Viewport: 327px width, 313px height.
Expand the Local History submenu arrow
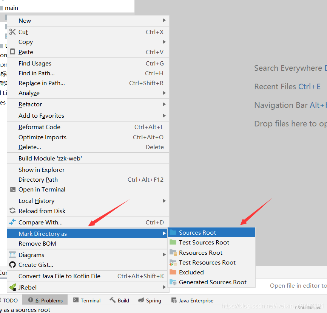[x=164, y=201]
